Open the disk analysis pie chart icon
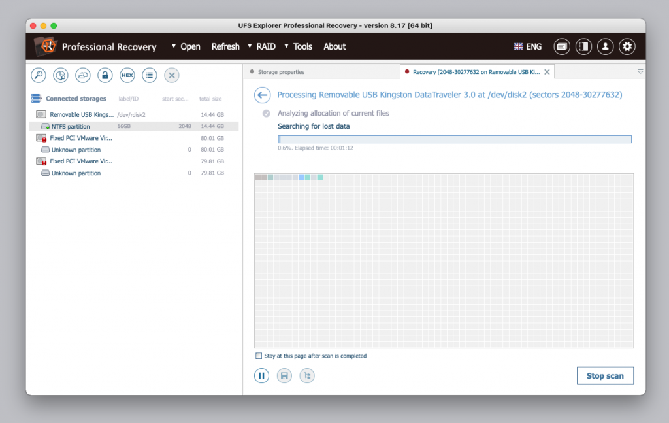This screenshot has height=423, width=669. 60,75
